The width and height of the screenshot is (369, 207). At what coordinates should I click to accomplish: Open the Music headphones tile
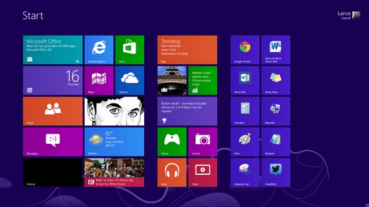tap(172, 172)
